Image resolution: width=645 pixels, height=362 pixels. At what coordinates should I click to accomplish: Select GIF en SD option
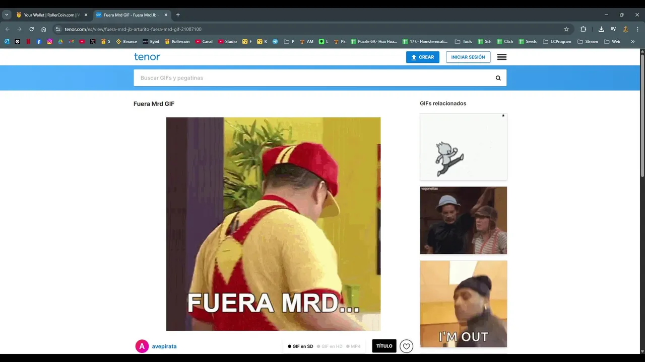pos(300,346)
